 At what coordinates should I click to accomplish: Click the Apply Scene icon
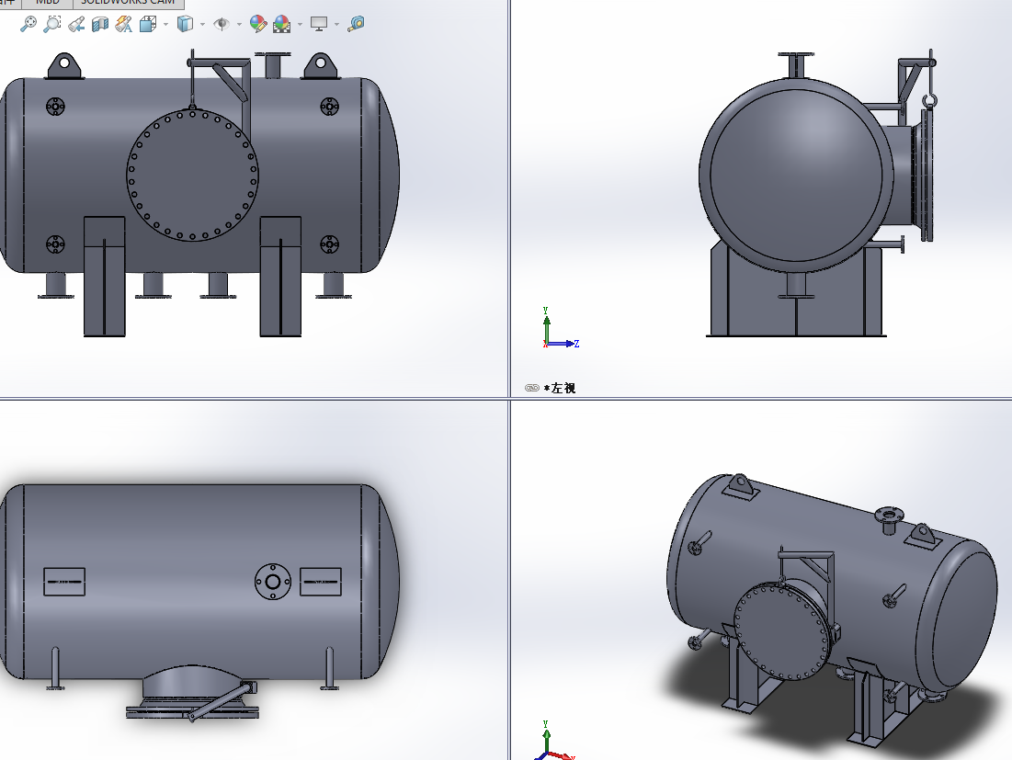281,25
